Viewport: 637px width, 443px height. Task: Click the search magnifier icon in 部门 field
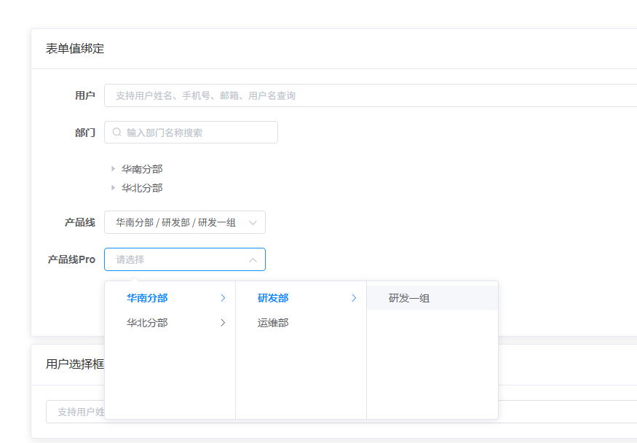click(117, 132)
